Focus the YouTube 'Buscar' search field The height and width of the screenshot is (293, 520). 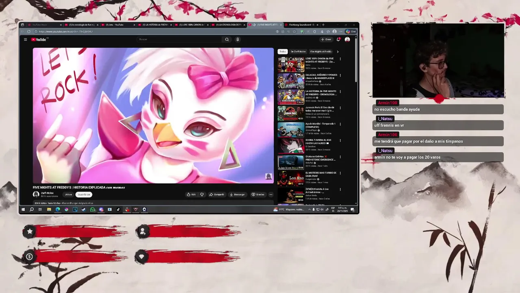pos(180,39)
